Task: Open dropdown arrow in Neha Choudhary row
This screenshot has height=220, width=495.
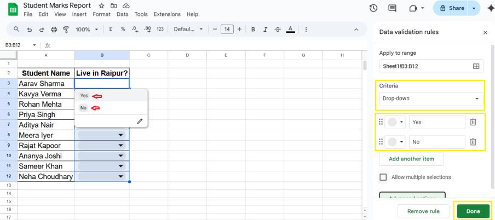Action: pyautogui.click(x=120, y=176)
